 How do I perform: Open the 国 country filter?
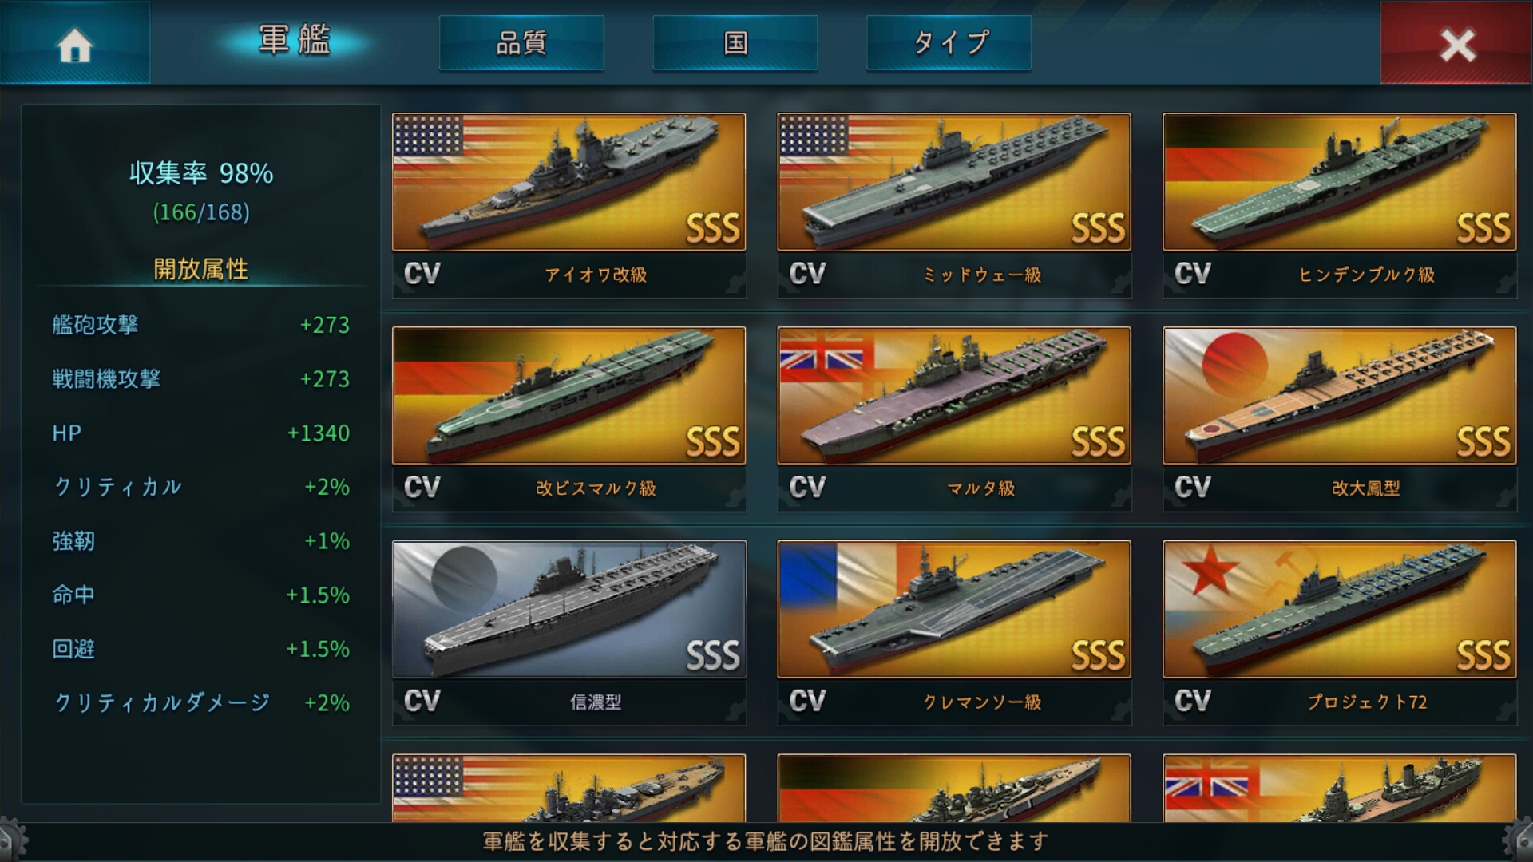tap(735, 42)
